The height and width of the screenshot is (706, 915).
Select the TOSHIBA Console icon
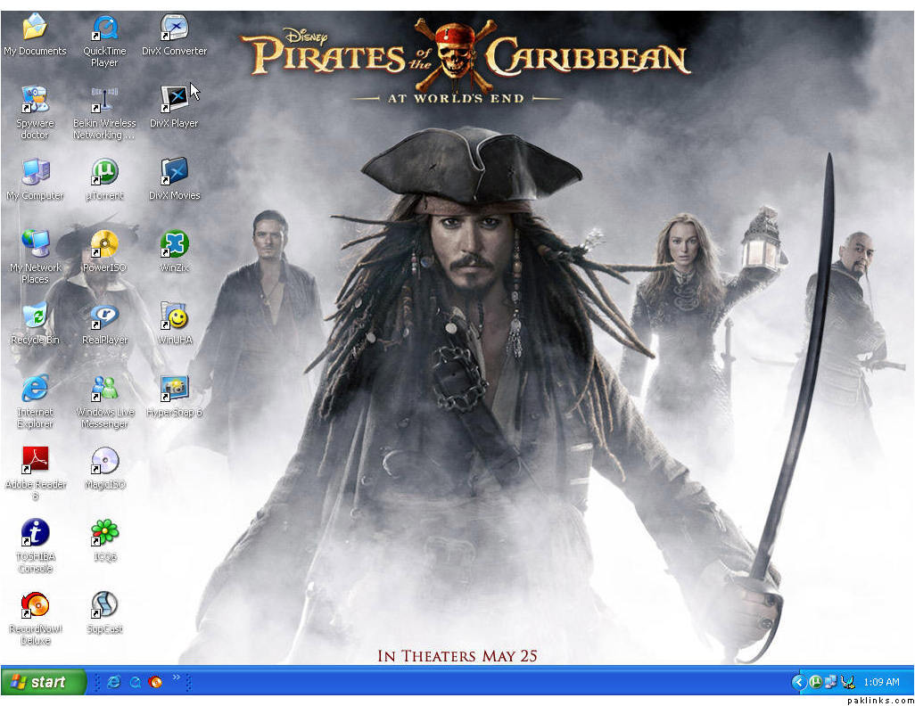point(35,533)
